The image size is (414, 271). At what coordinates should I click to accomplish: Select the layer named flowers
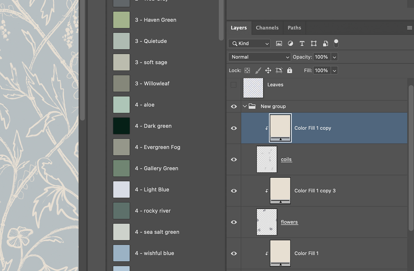[289, 222]
